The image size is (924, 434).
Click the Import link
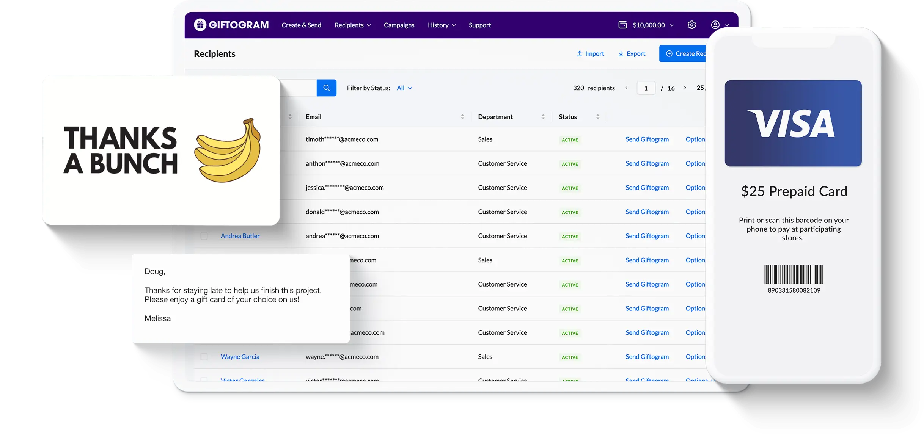pos(591,54)
